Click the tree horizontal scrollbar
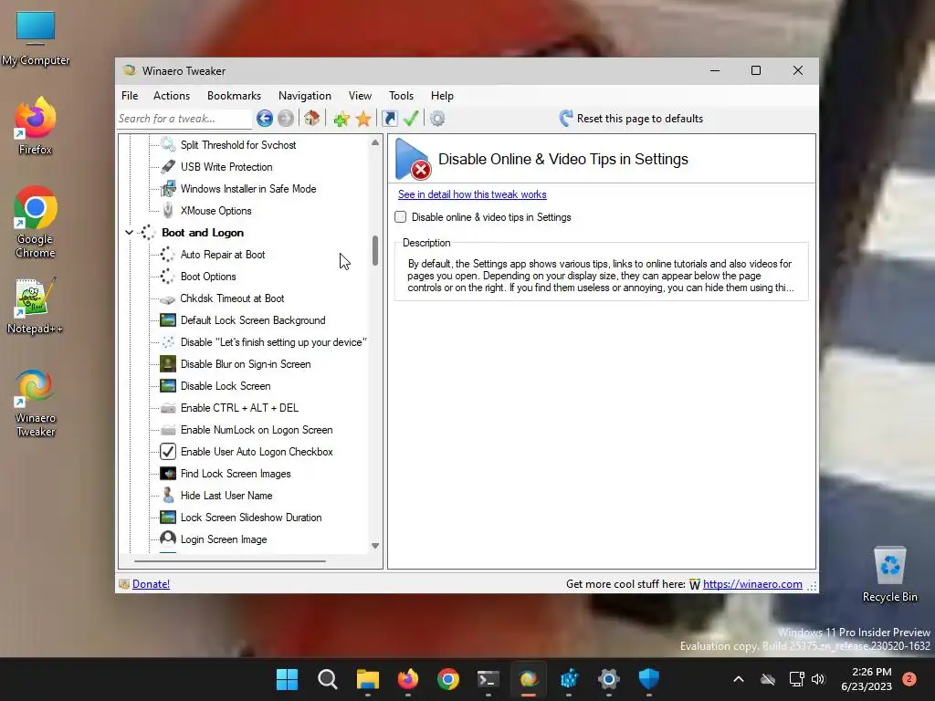The height and width of the screenshot is (701, 935). 229,561
